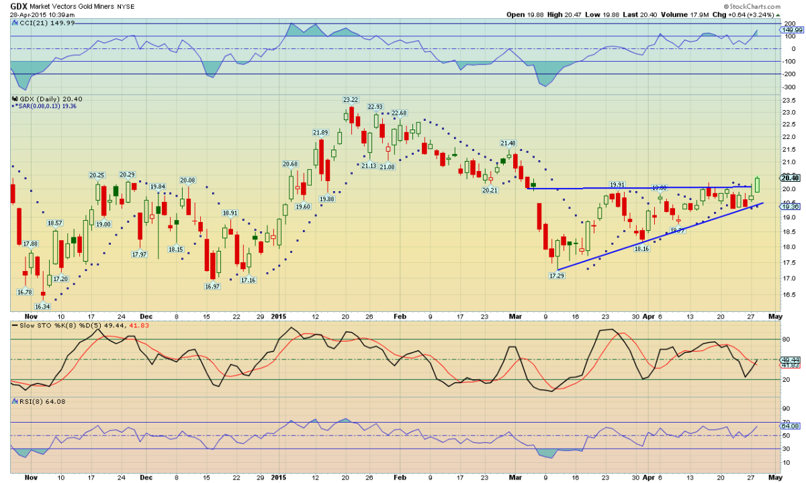
Task: Click the 20.68 price label
Action: pyautogui.click(x=290, y=164)
